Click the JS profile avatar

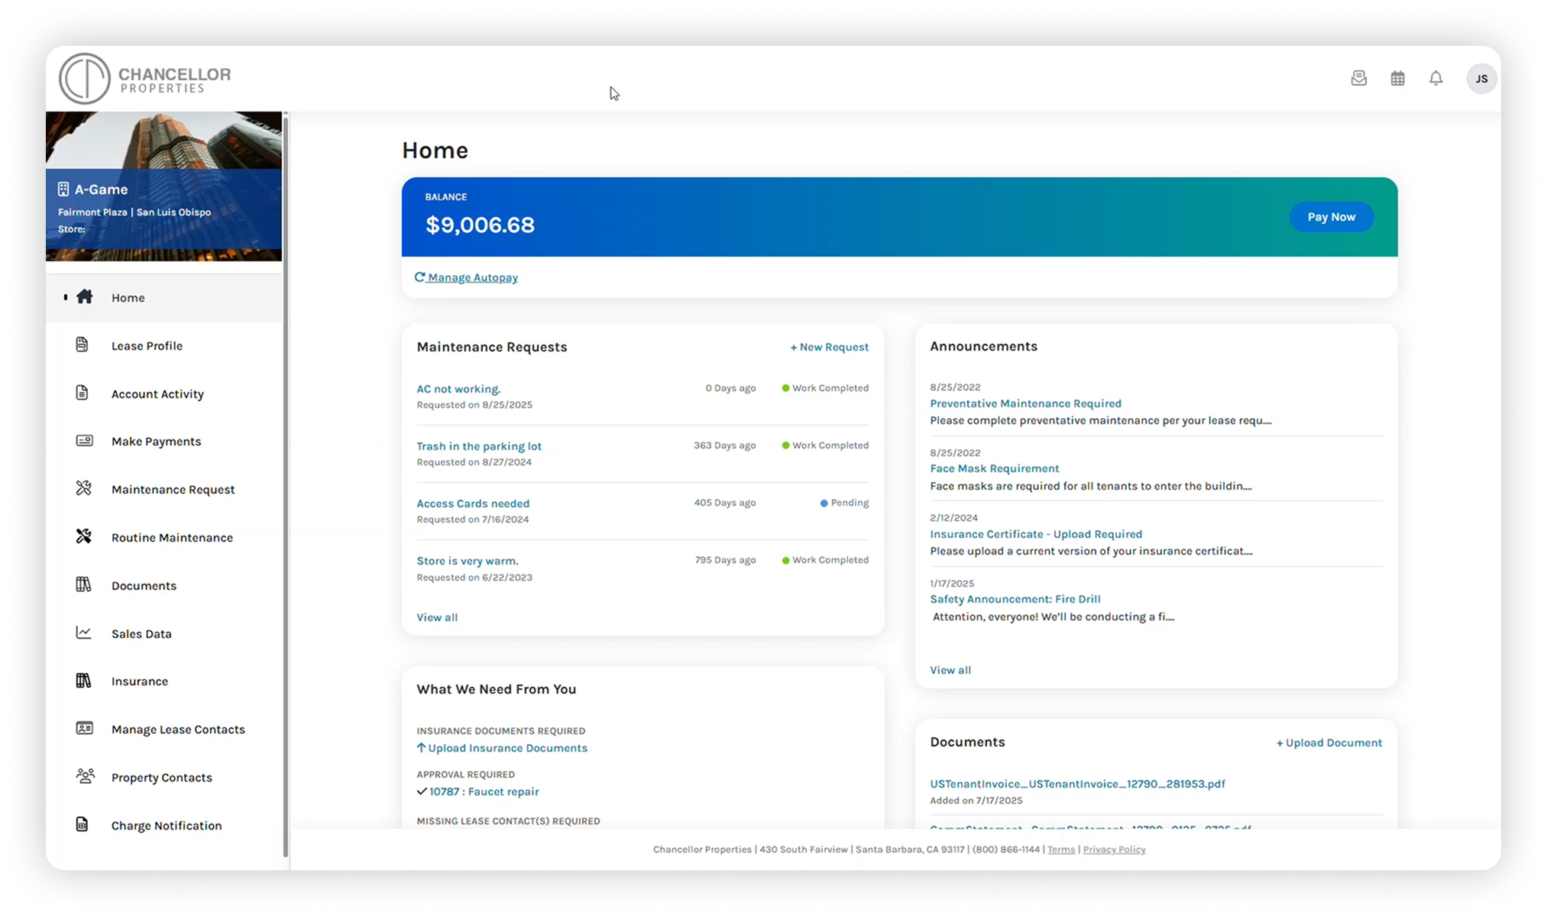(1481, 78)
